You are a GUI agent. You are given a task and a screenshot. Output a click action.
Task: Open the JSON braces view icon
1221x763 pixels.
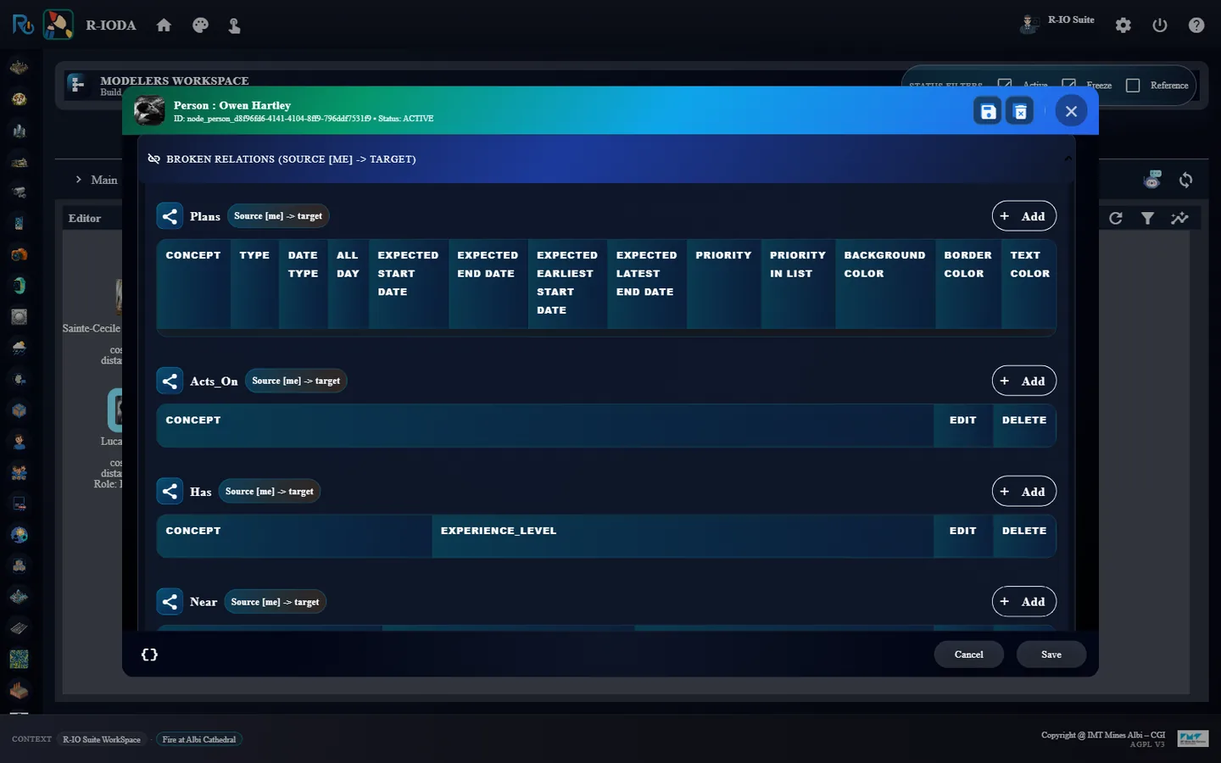[149, 654]
